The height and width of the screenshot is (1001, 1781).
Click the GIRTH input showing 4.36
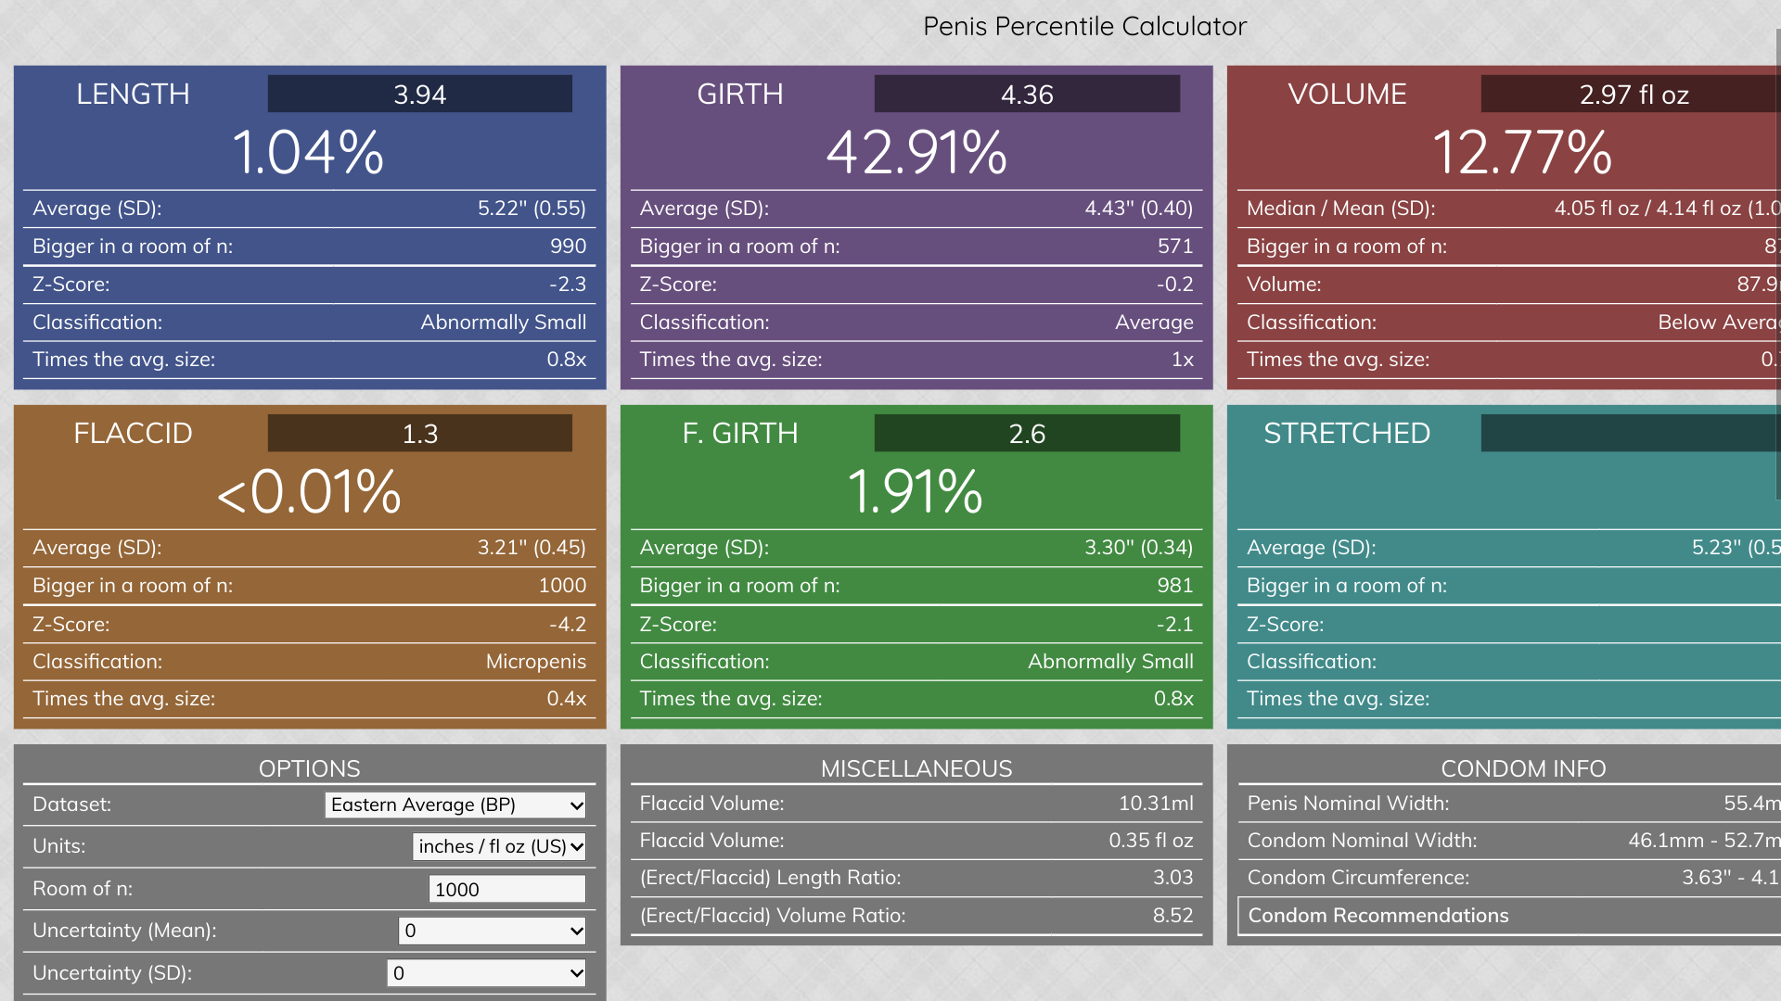1027,94
